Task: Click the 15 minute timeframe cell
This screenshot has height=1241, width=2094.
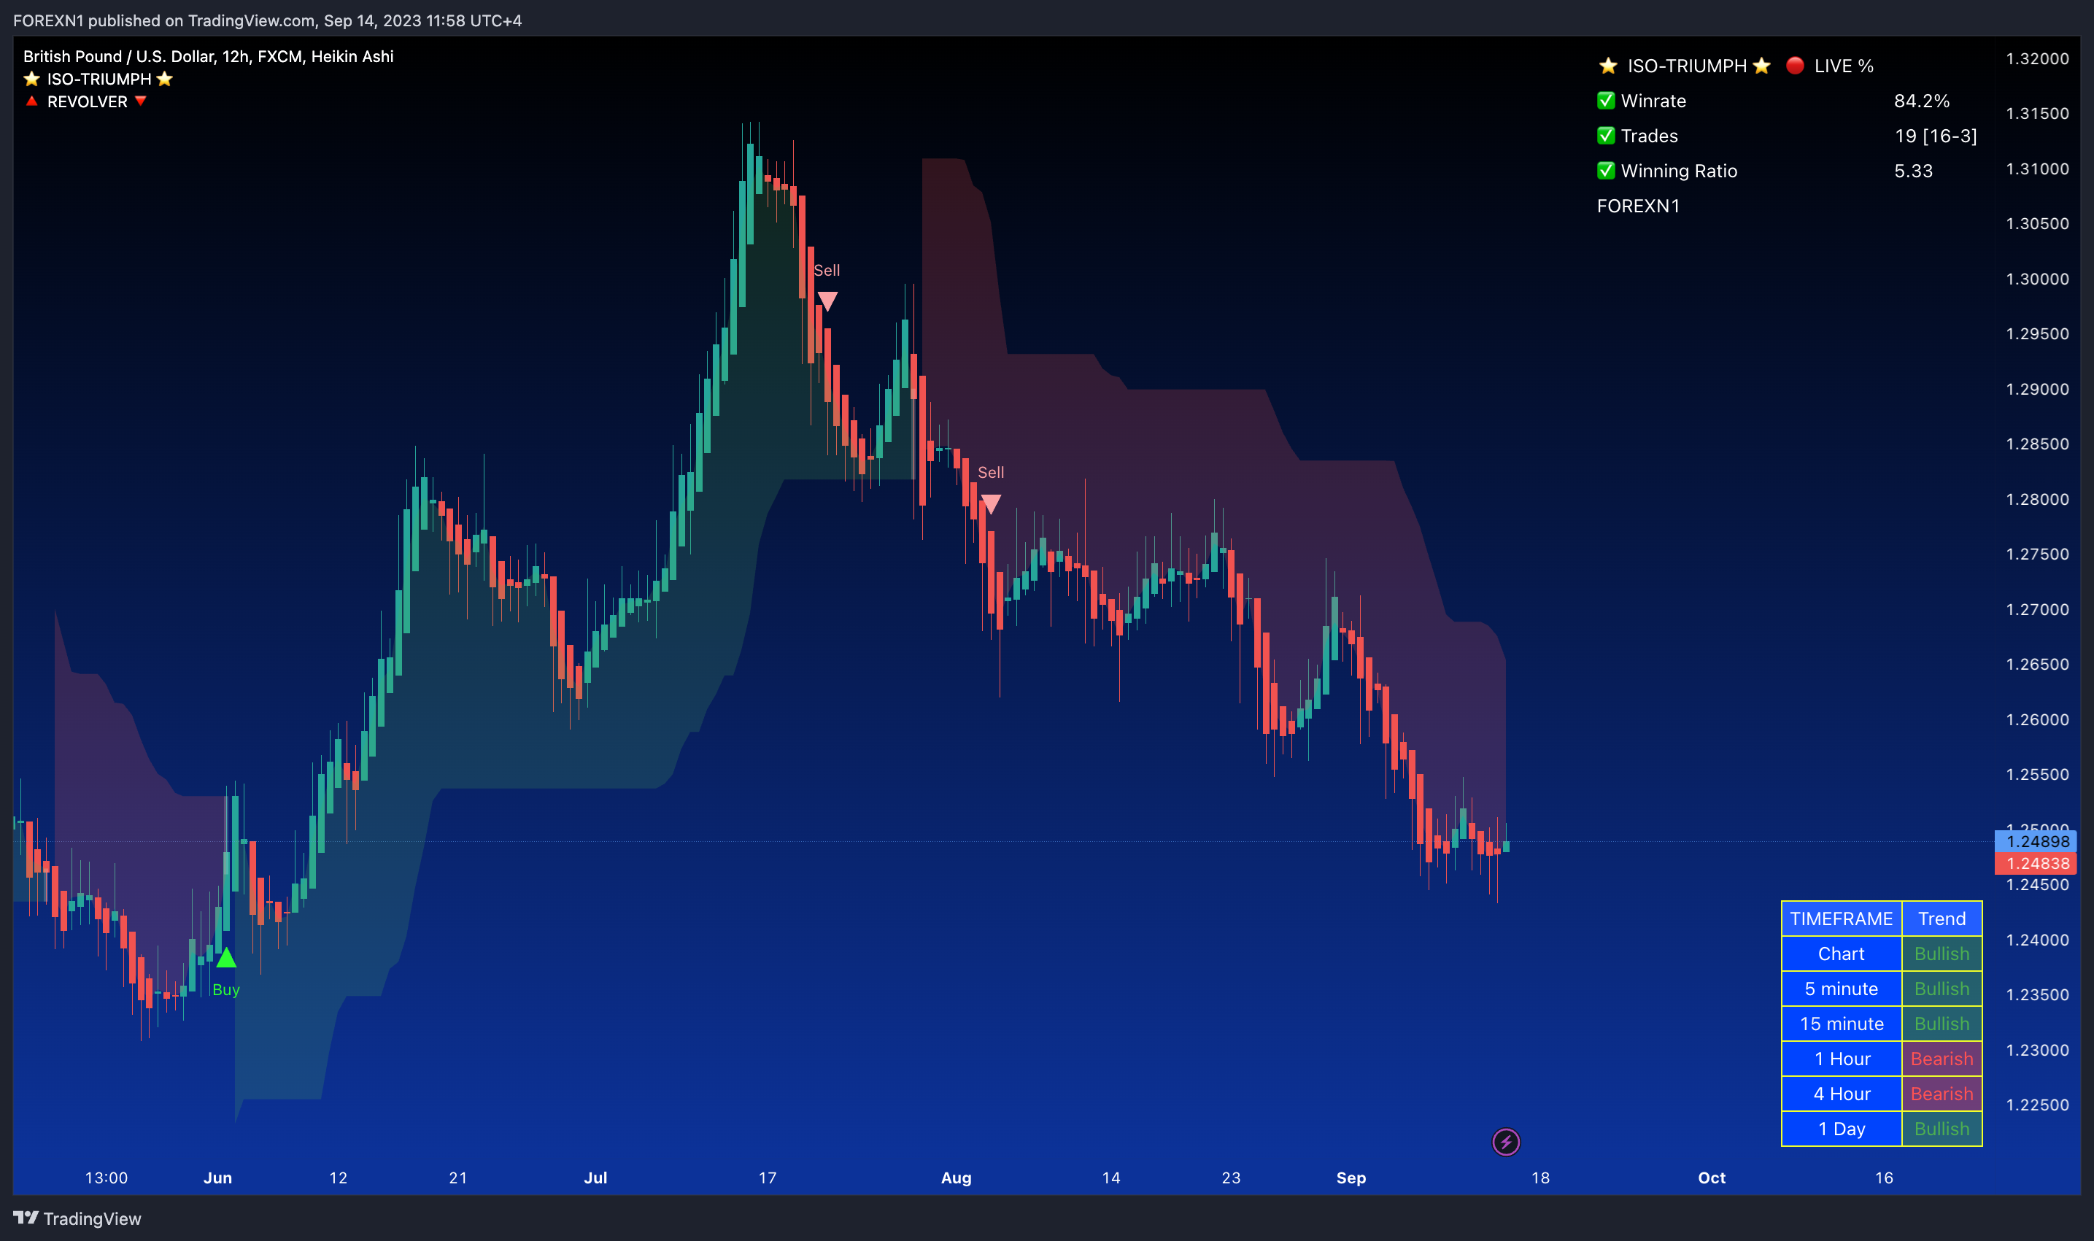Action: tap(1842, 1024)
